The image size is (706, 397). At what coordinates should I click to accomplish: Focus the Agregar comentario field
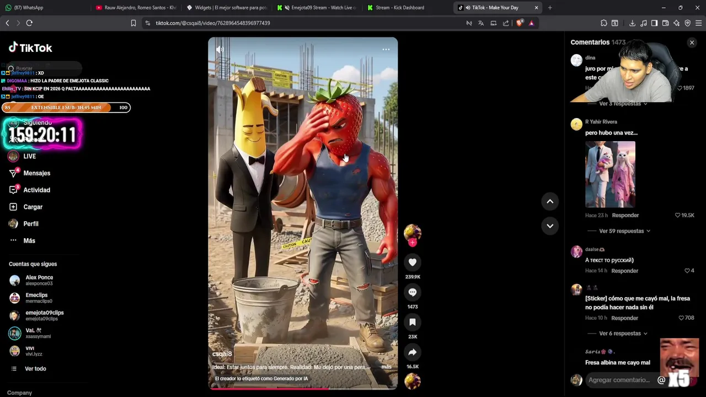pyautogui.click(x=619, y=380)
